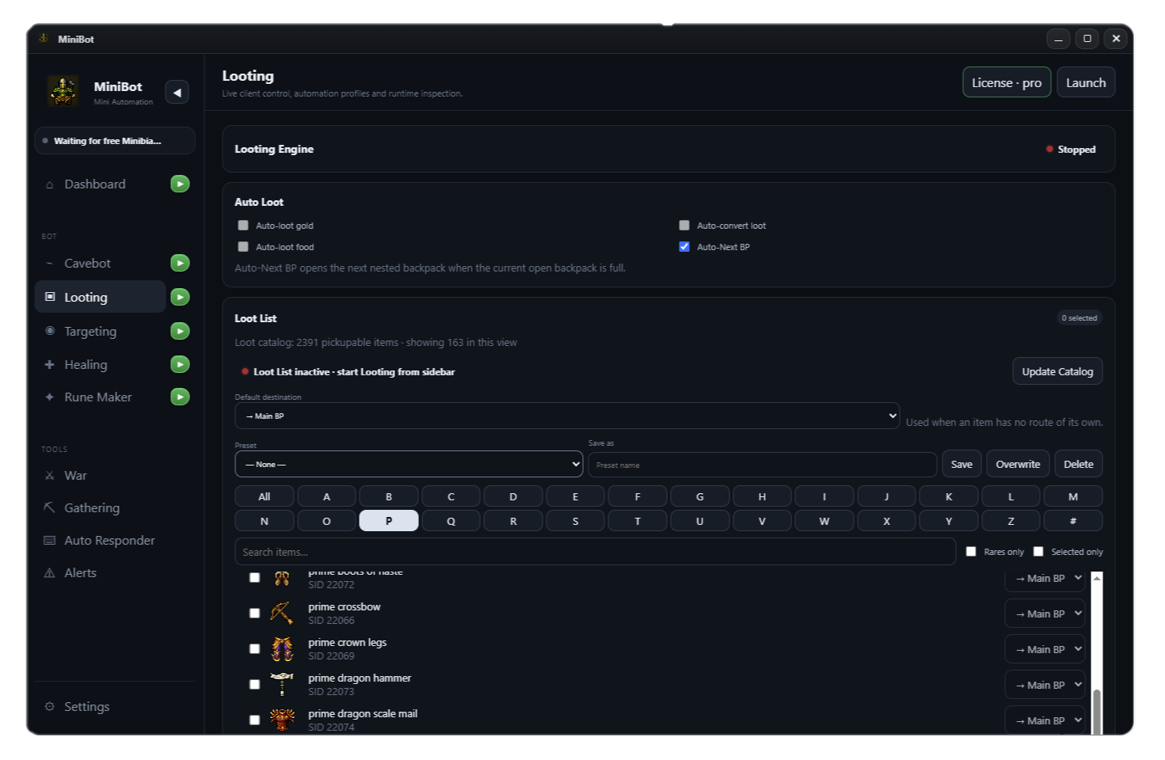
Task: Enable the Auto-loot gold checkbox
Action: point(243,226)
